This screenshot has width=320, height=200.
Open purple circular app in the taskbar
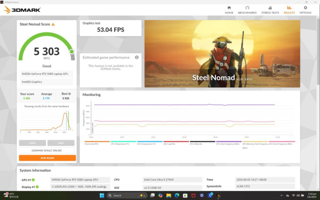[x=202, y=196]
